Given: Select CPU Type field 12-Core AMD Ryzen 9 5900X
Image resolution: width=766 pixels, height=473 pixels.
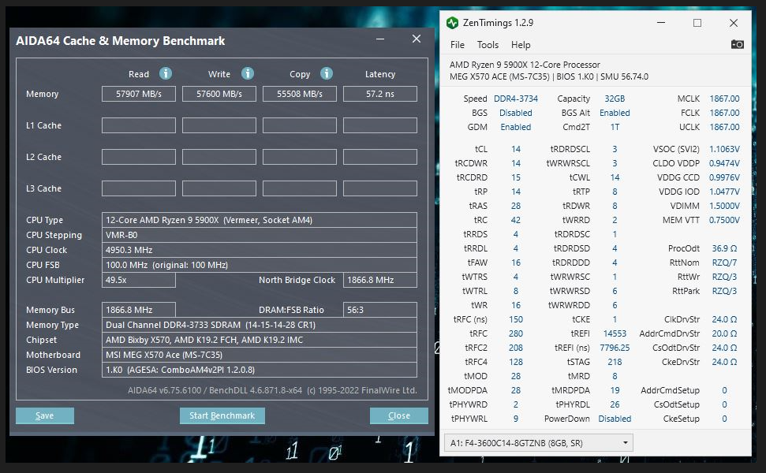Looking at the screenshot, I should [260, 220].
